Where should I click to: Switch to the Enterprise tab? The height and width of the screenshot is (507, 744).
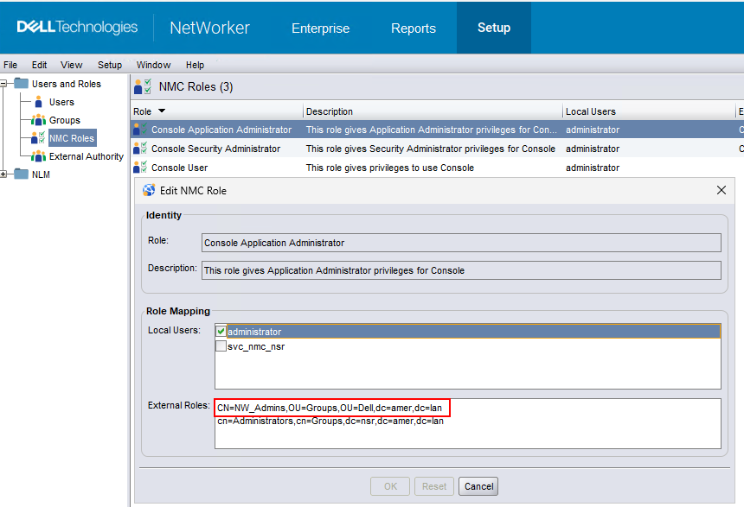(320, 28)
